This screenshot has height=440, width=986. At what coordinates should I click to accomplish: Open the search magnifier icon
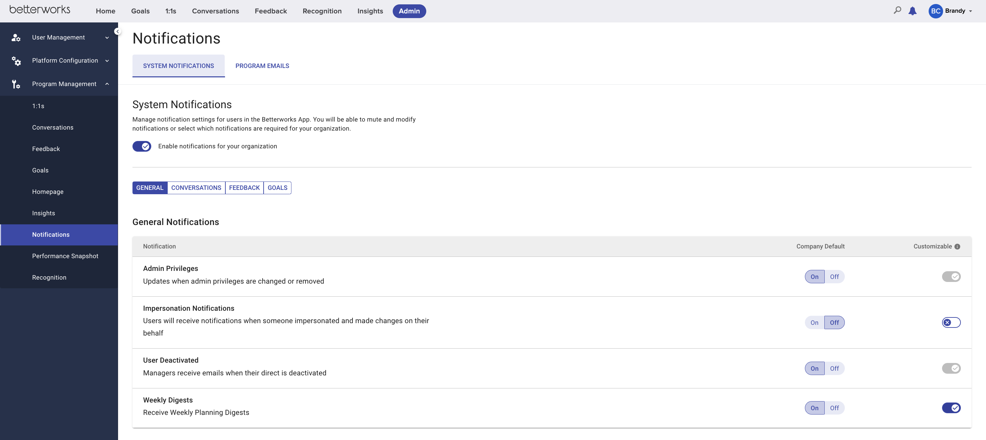pos(897,11)
